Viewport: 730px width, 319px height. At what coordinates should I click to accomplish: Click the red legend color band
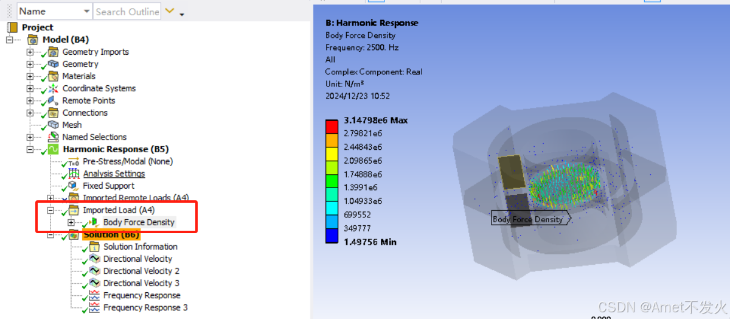pos(332,127)
